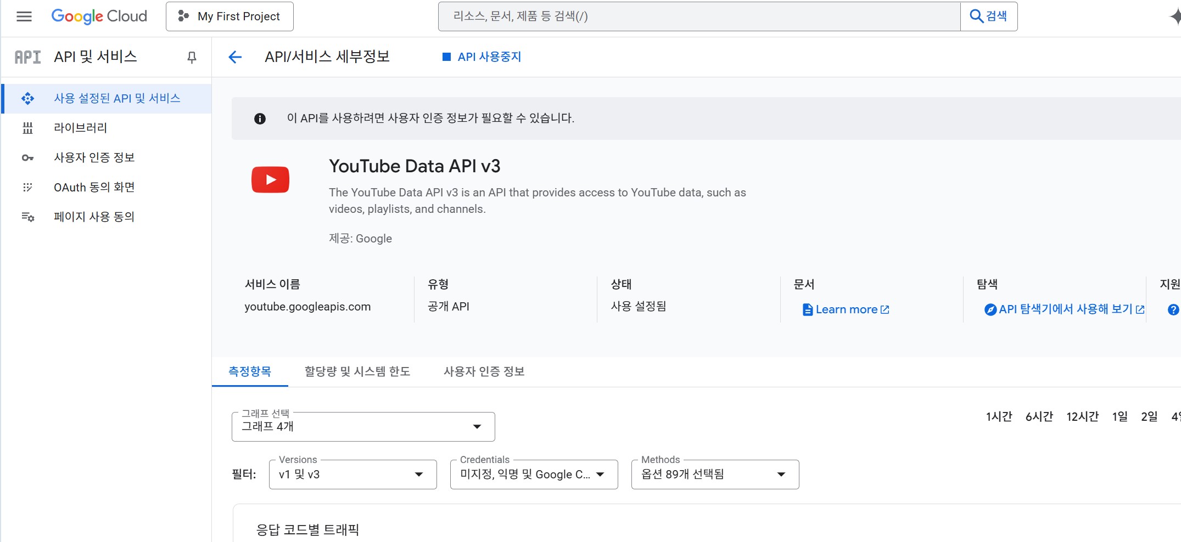Click the info circle icon in banner
Screen dimensions: 1181x542
pyautogui.click(x=260, y=118)
